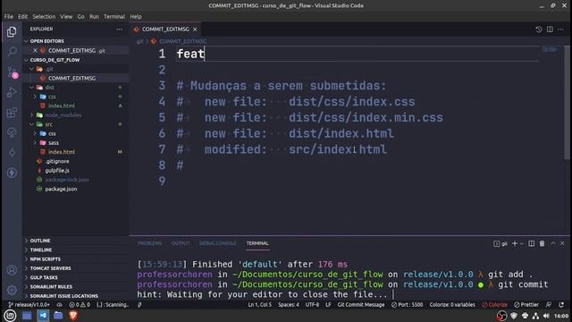Screen dimensions: 572x322
Task: Open notifications bell in status bar
Action: [561, 304]
